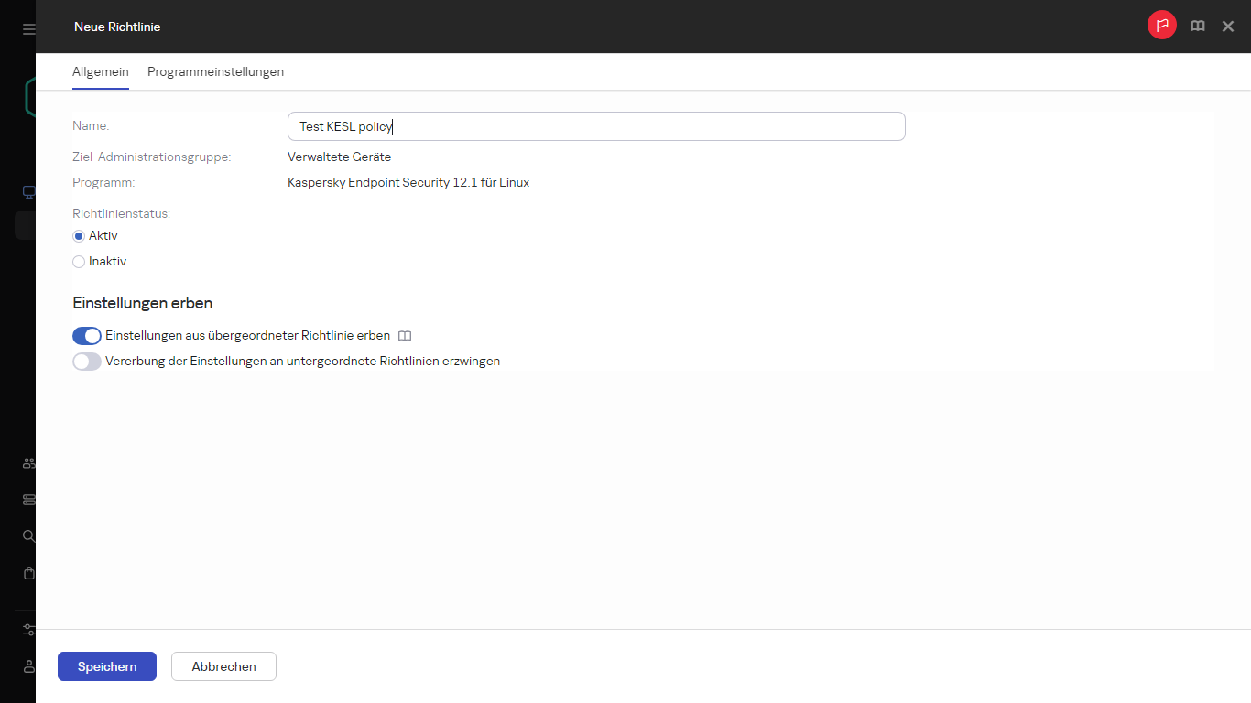
Task: Focus the policy Name input field
Action: click(x=595, y=126)
